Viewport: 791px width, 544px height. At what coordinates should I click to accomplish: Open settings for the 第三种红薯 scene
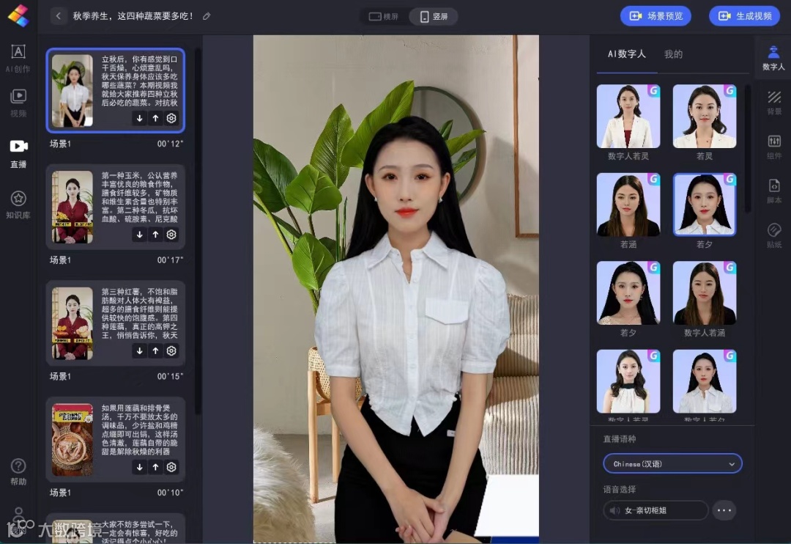coord(171,350)
